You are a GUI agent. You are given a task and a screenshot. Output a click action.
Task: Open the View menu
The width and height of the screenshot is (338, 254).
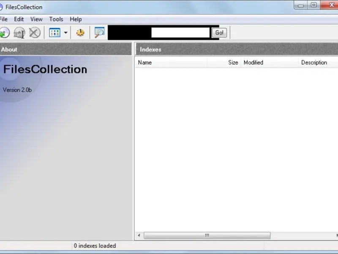(x=36, y=19)
